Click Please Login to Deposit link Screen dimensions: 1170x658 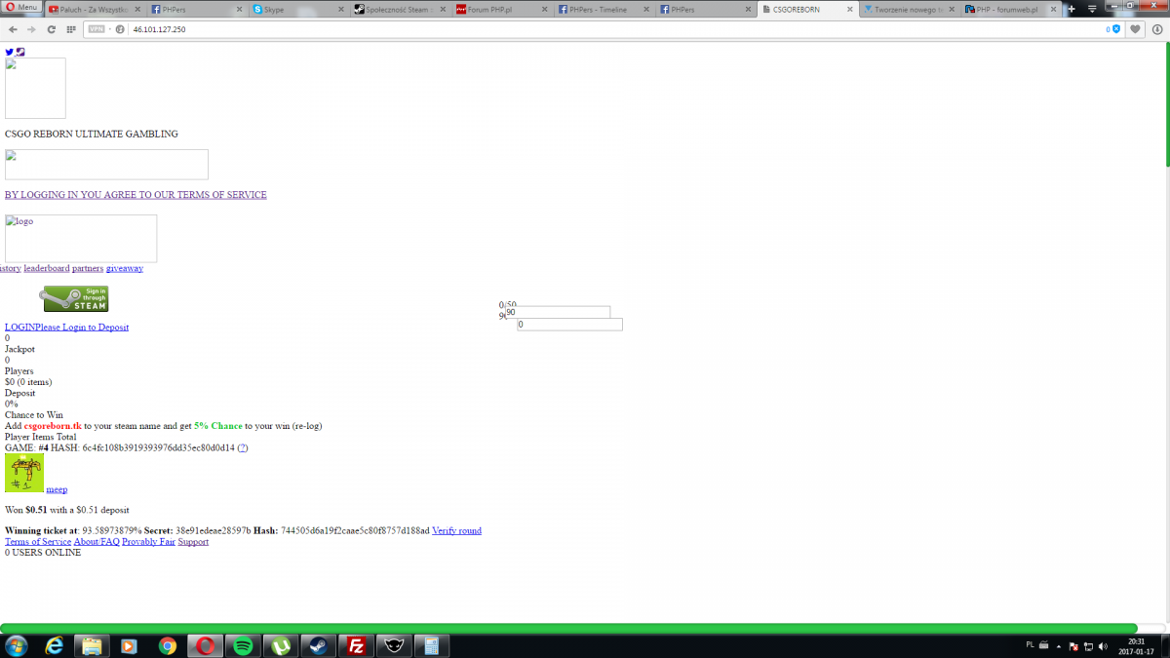82,328
